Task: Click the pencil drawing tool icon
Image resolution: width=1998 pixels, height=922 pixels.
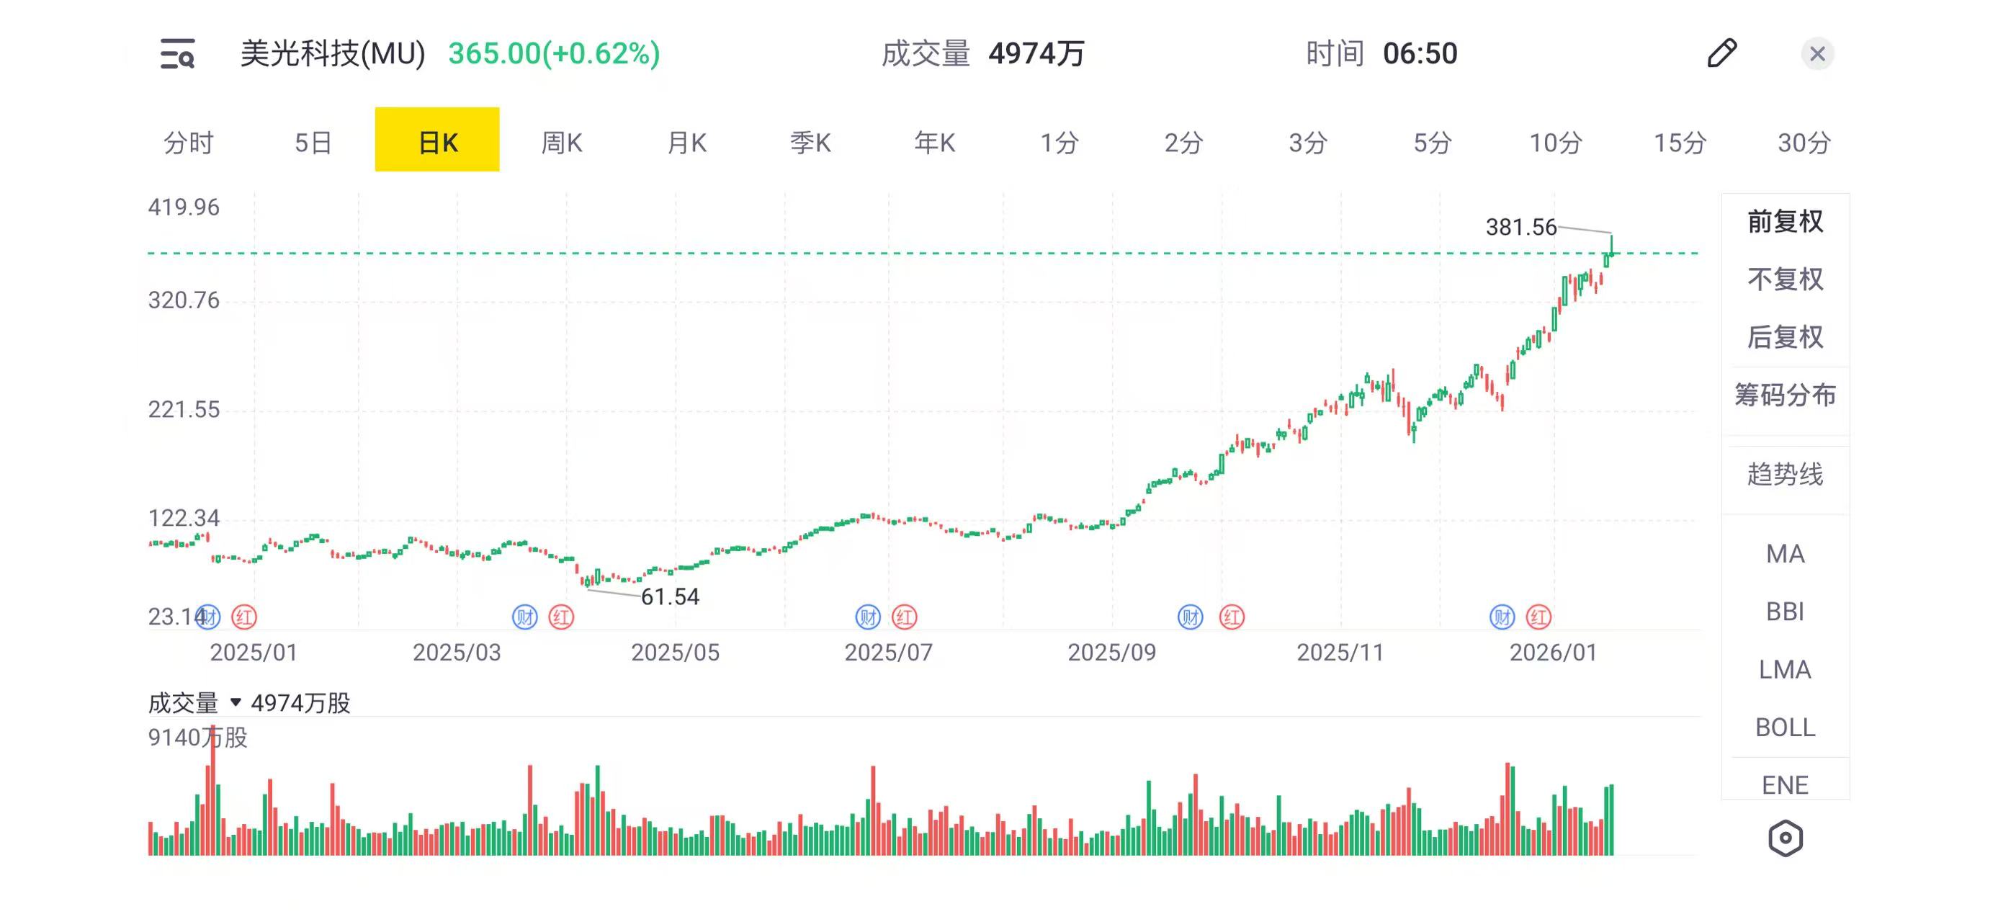Action: pyautogui.click(x=1722, y=53)
